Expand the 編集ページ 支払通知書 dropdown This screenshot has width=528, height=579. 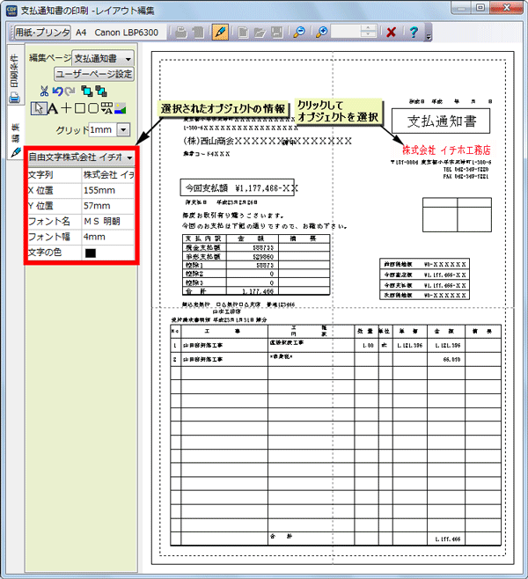pos(128,57)
